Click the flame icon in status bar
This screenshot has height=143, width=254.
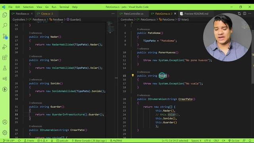pyautogui.click(x=52, y=141)
